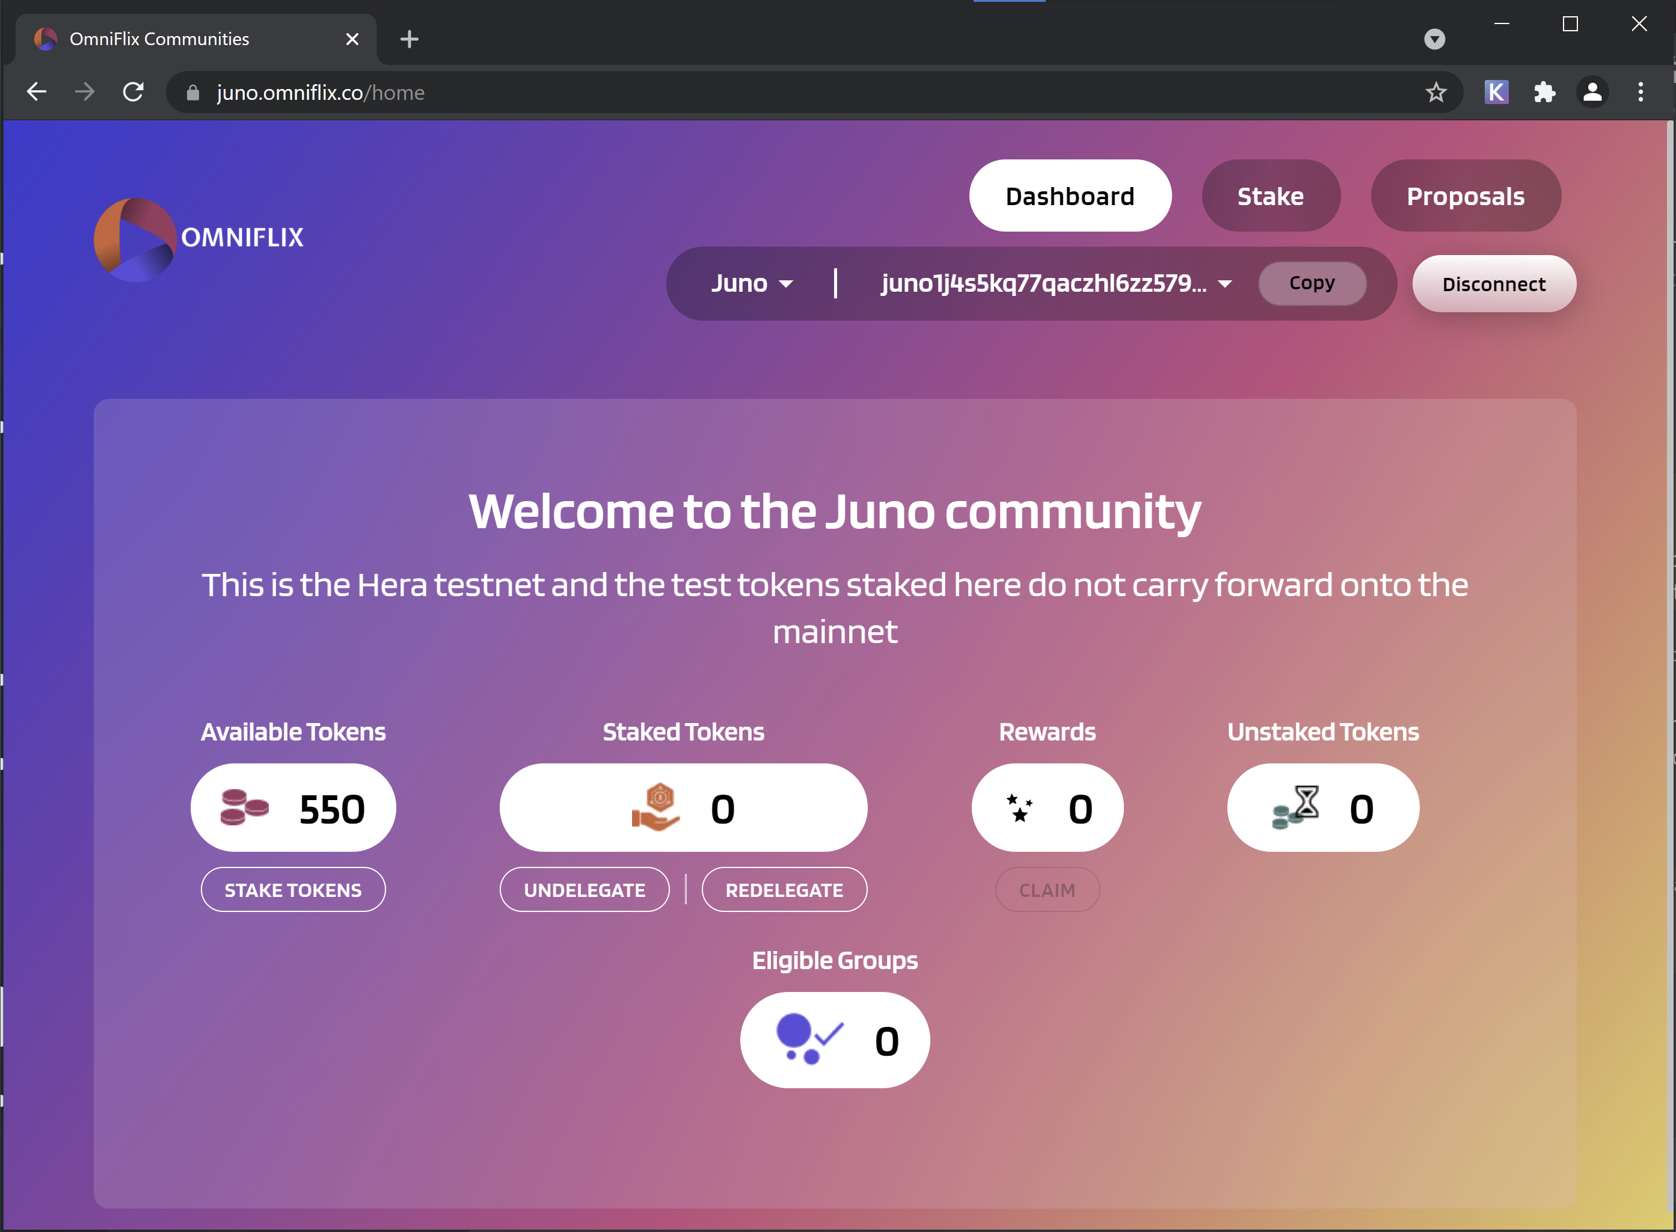Copy the wallet address
This screenshot has width=1676, height=1232.
1312,283
